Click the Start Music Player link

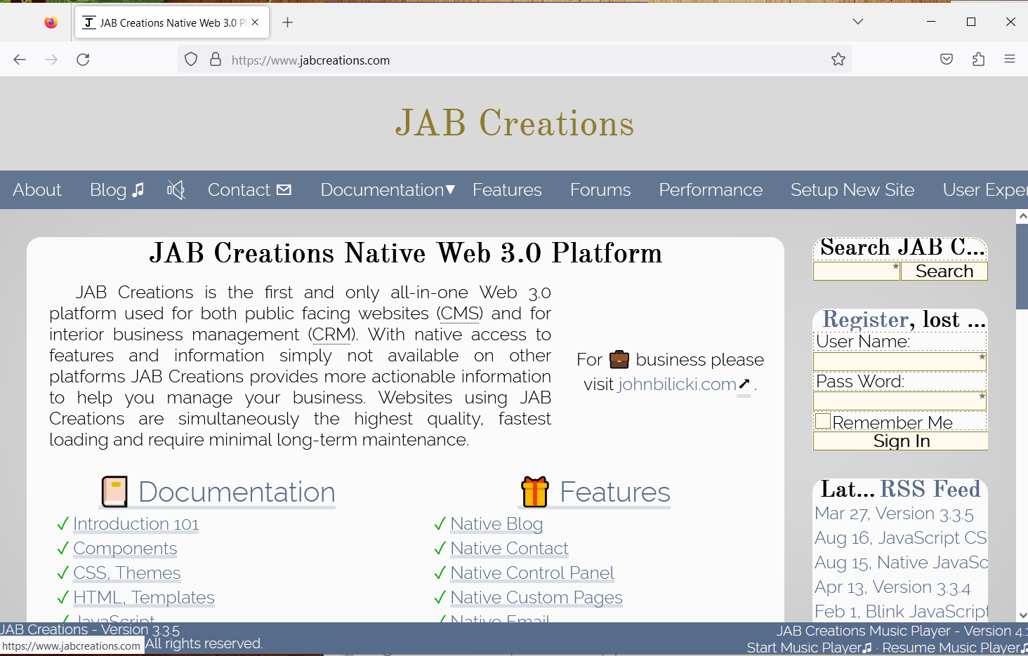click(x=809, y=648)
